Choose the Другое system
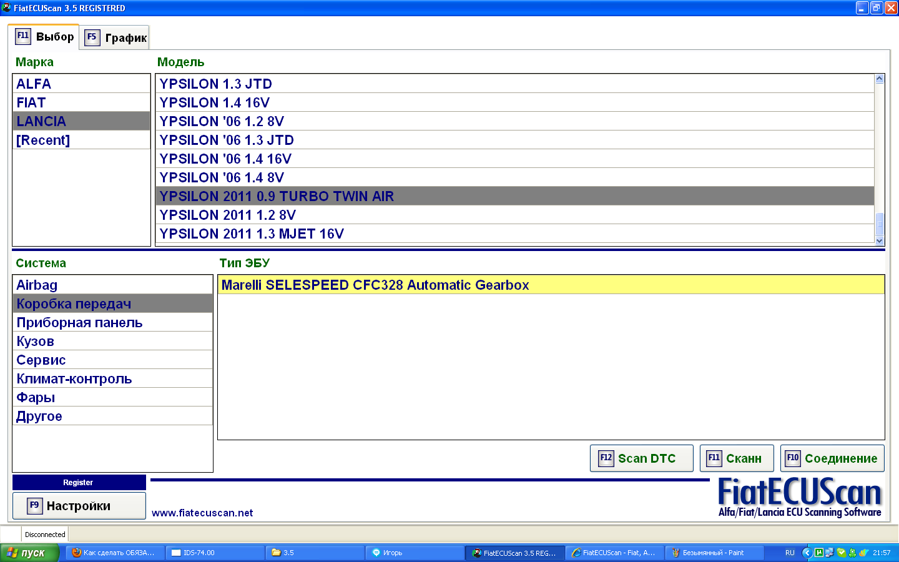The height and width of the screenshot is (562, 899). pos(112,416)
